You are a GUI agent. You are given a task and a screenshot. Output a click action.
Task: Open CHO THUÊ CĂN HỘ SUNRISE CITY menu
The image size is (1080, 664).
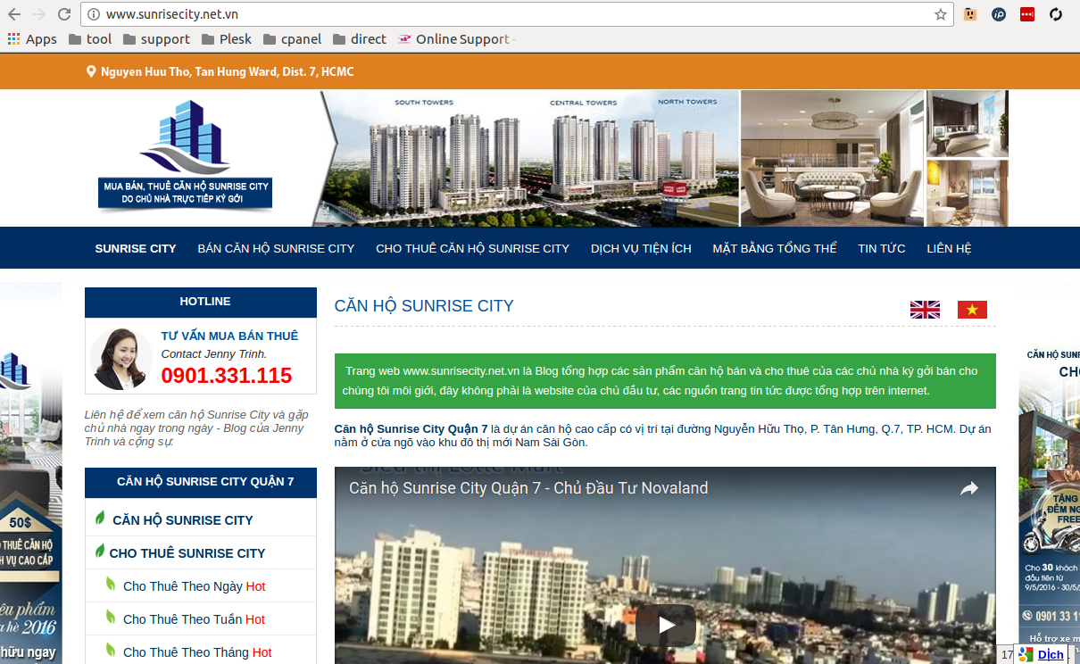click(472, 248)
